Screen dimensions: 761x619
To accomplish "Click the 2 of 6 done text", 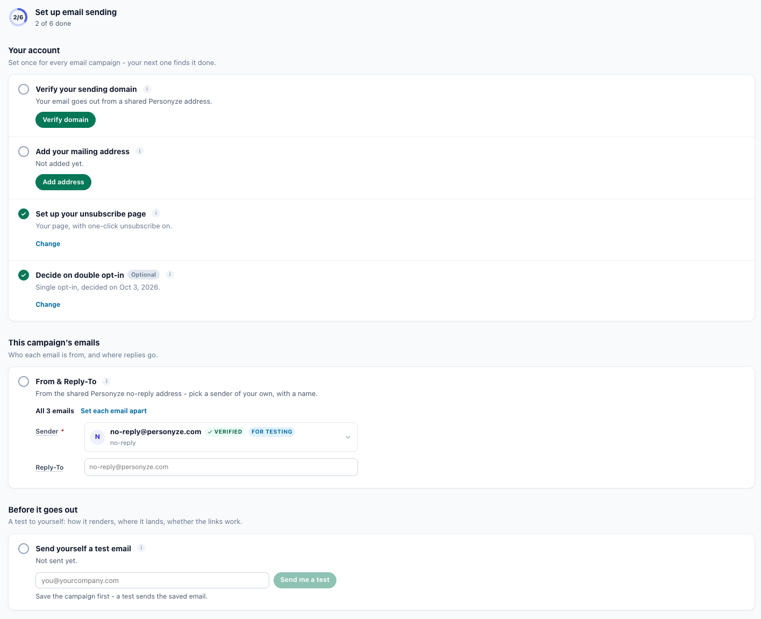I will click(x=53, y=24).
